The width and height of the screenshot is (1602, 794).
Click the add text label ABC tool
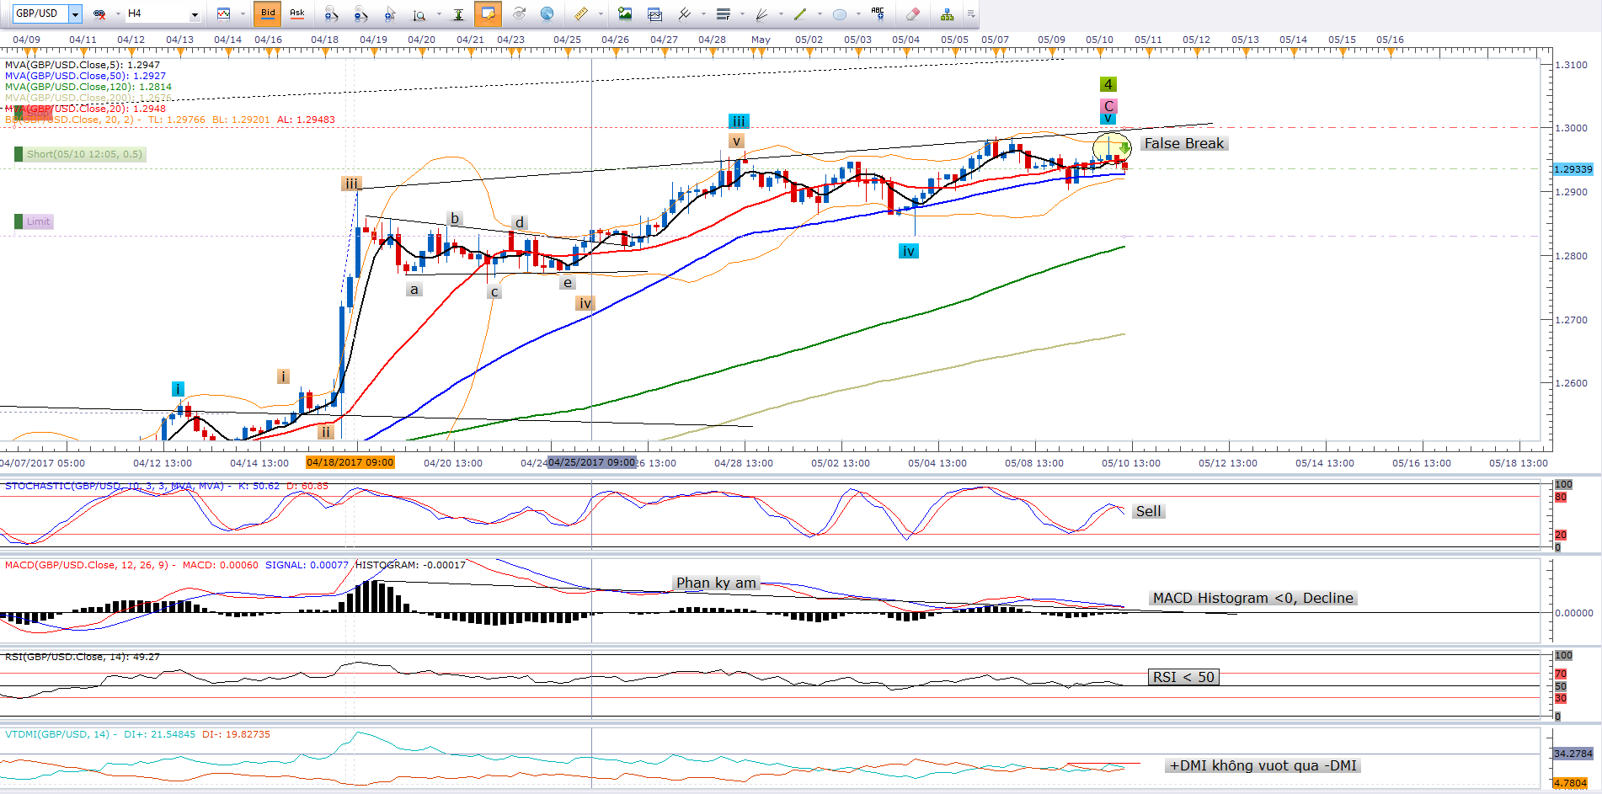coord(878,13)
